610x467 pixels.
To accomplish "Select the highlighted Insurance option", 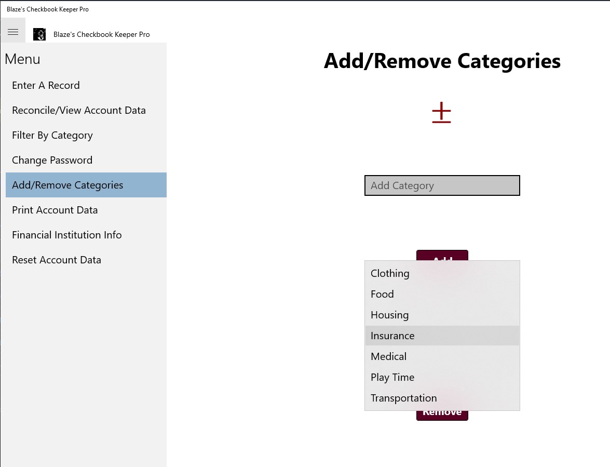I will (x=442, y=336).
